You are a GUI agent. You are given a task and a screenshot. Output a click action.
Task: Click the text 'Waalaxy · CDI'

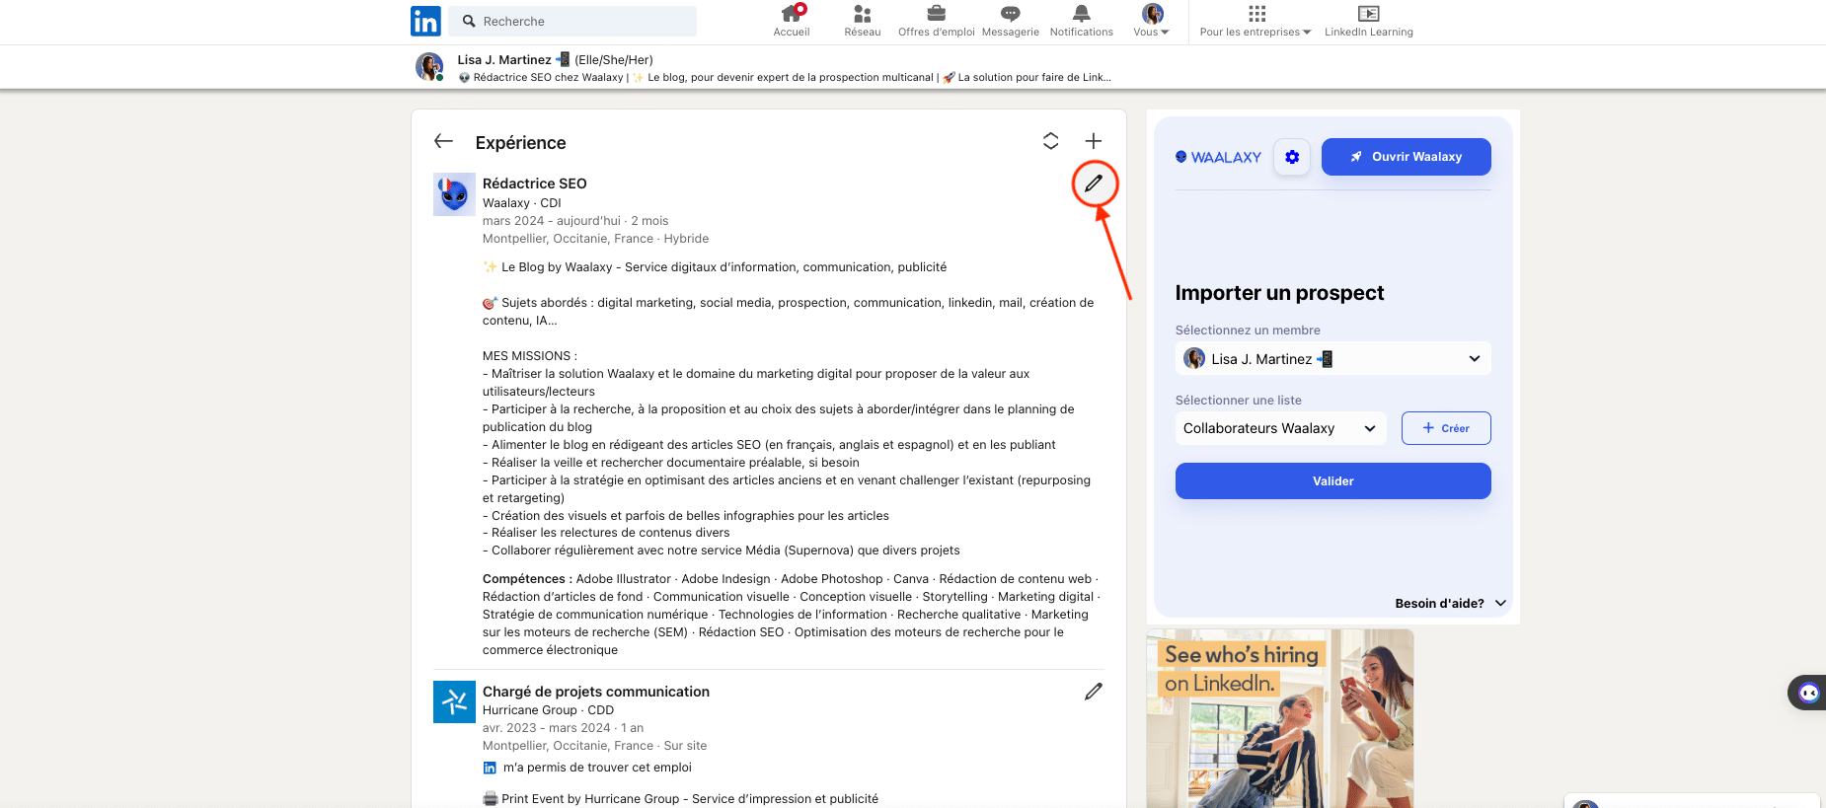[522, 203]
